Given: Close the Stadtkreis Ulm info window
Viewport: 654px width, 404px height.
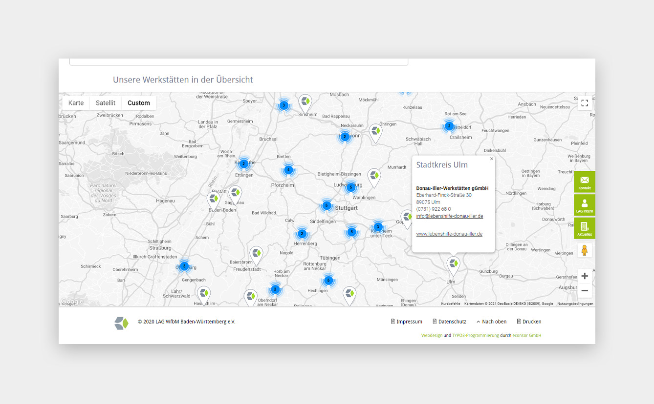Looking at the screenshot, I should coord(492,159).
